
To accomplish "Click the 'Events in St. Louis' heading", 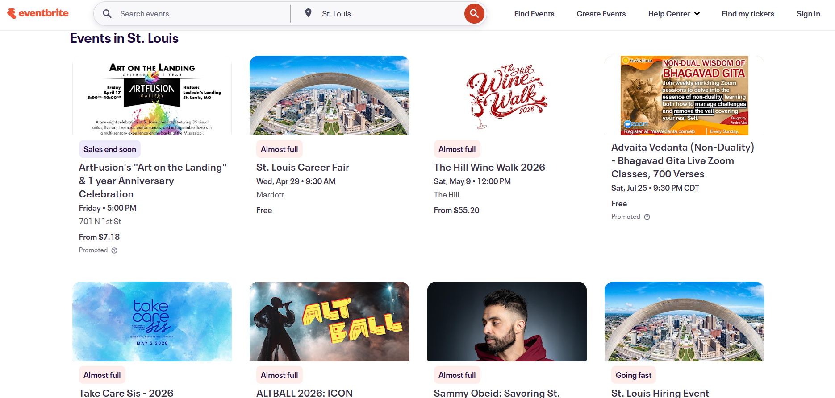I will (x=124, y=38).
